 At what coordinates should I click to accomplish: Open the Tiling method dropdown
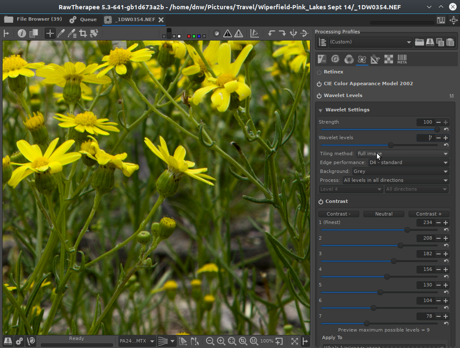403,154
